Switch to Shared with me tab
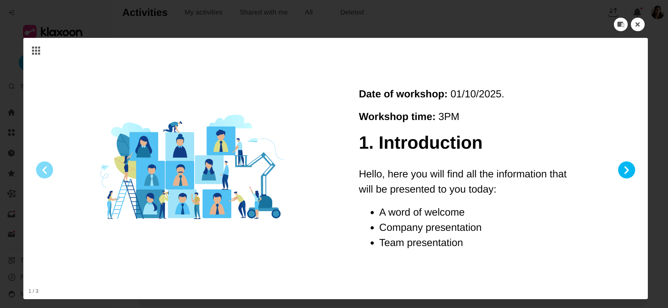 point(263,12)
